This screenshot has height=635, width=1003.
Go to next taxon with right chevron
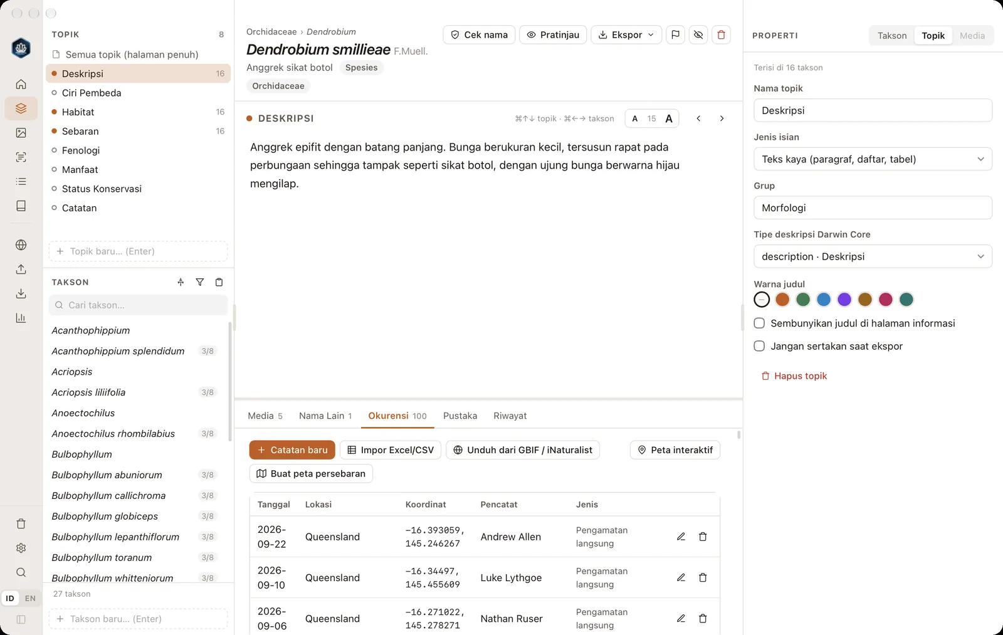722,118
